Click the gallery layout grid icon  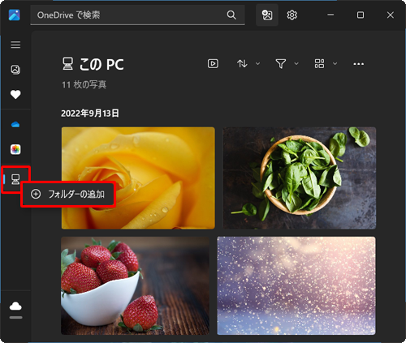319,64
